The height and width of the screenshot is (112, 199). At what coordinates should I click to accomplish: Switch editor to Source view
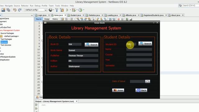tap(39, 19)
